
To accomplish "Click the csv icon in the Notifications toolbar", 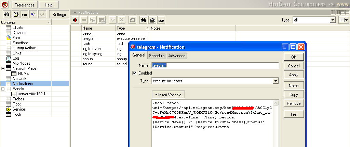I will (161, 20).
